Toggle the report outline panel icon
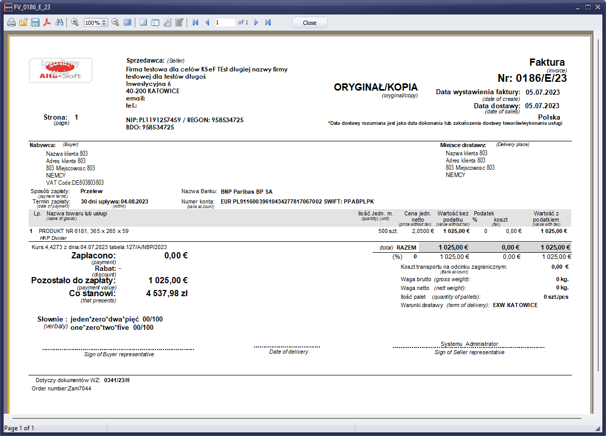Viewport: 606px width, 436px height. (x=144, y=23)
